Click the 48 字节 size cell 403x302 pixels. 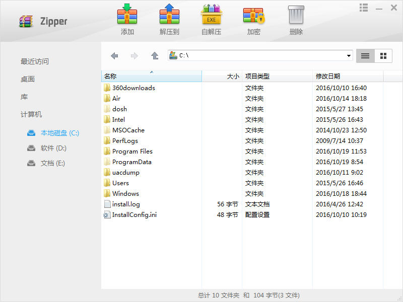click(x=228, y=215)
